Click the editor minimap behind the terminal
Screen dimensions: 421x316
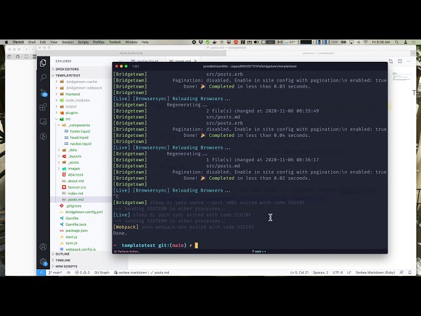tap(401, 77)
